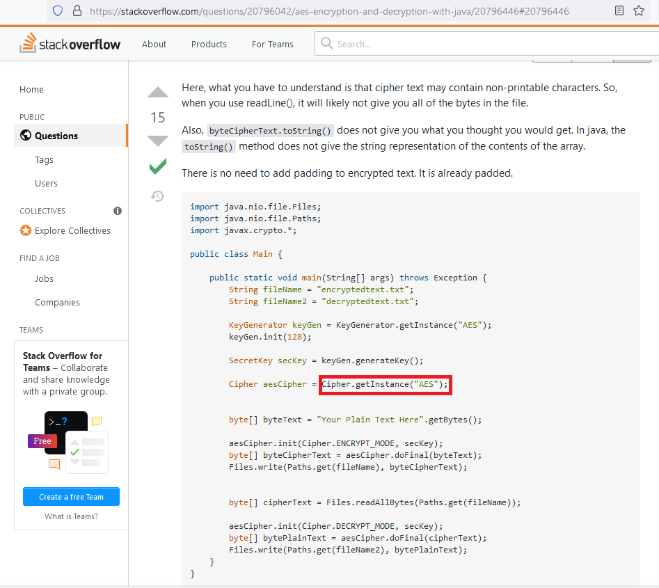This screenshot has width=659, height=588.
Task: Click the import java.nio.file.Files; line
Action: [x=255, y=207]
